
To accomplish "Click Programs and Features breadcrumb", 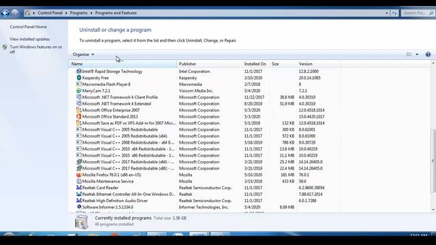I will click(116, 13).
